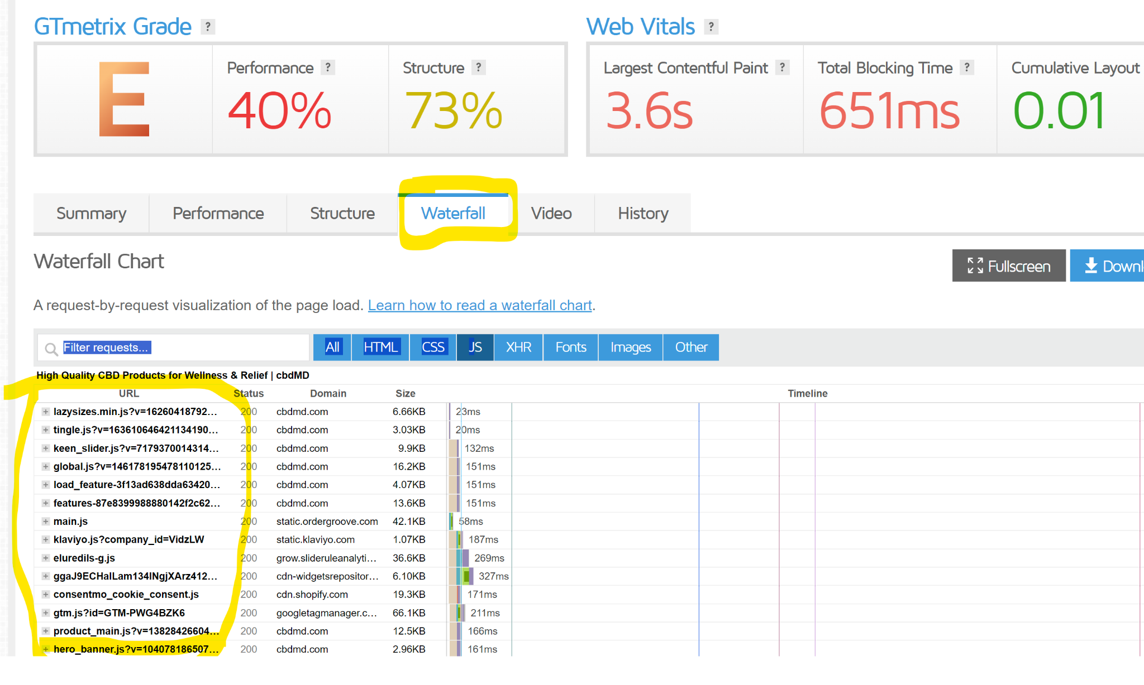Toggle the JS request filter

click(475, 348)
